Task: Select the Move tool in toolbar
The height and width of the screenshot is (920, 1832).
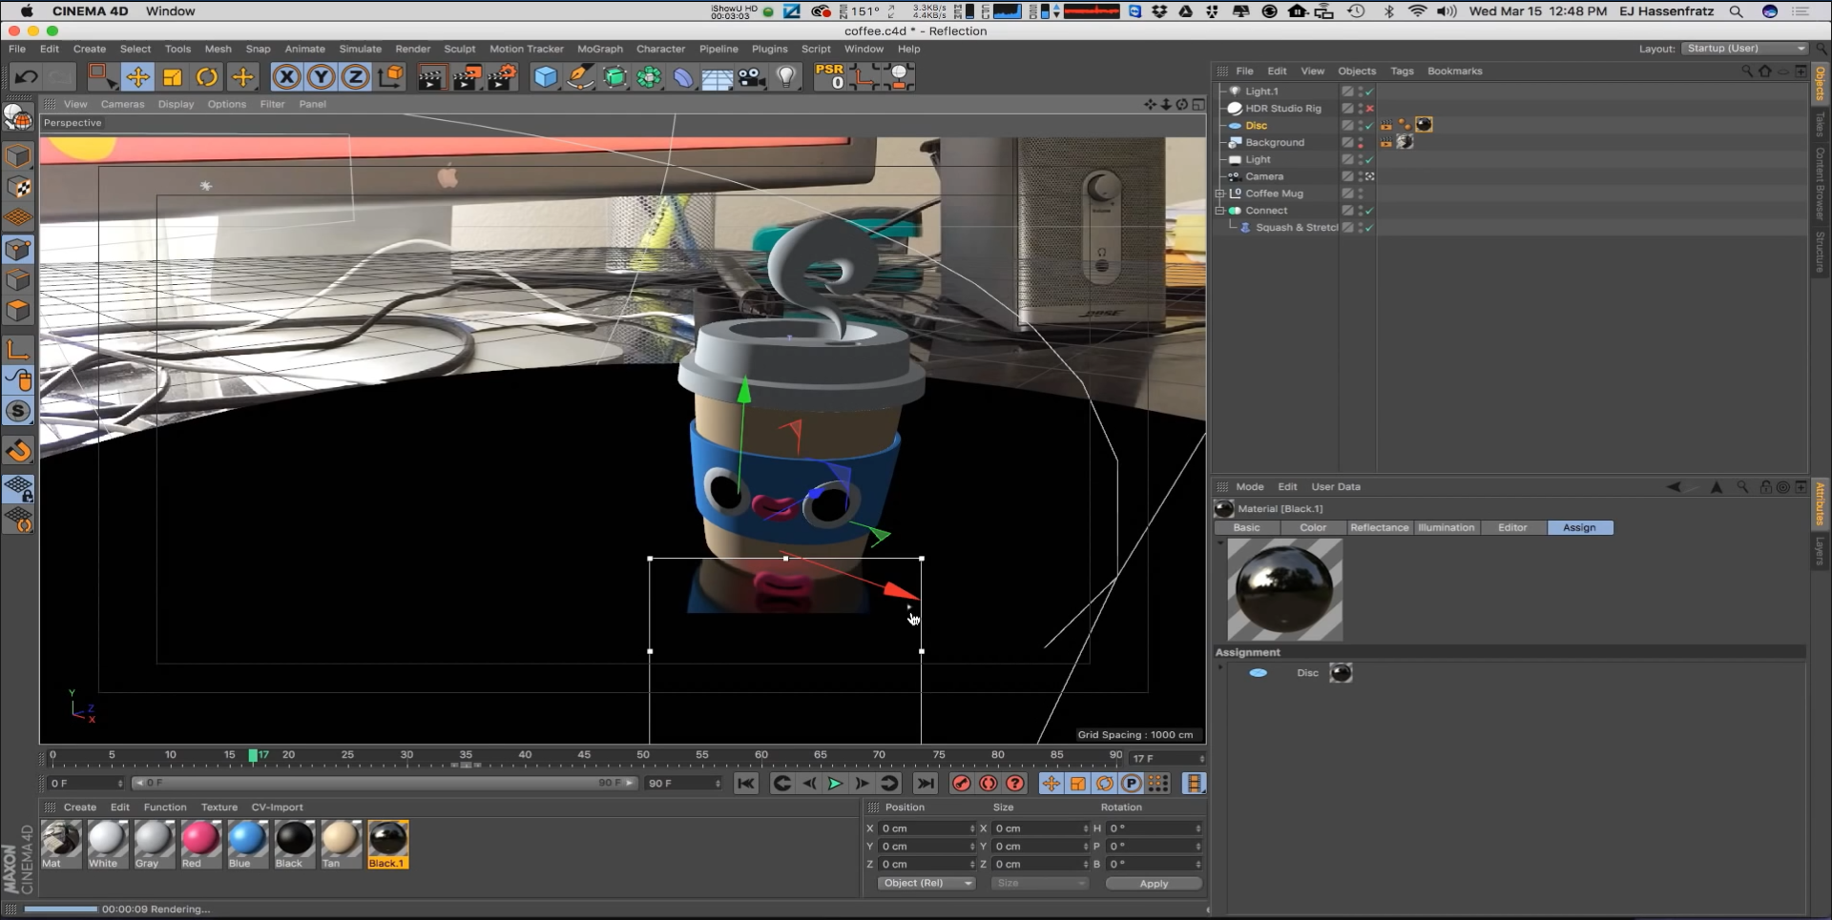Action: coord(137,77)
